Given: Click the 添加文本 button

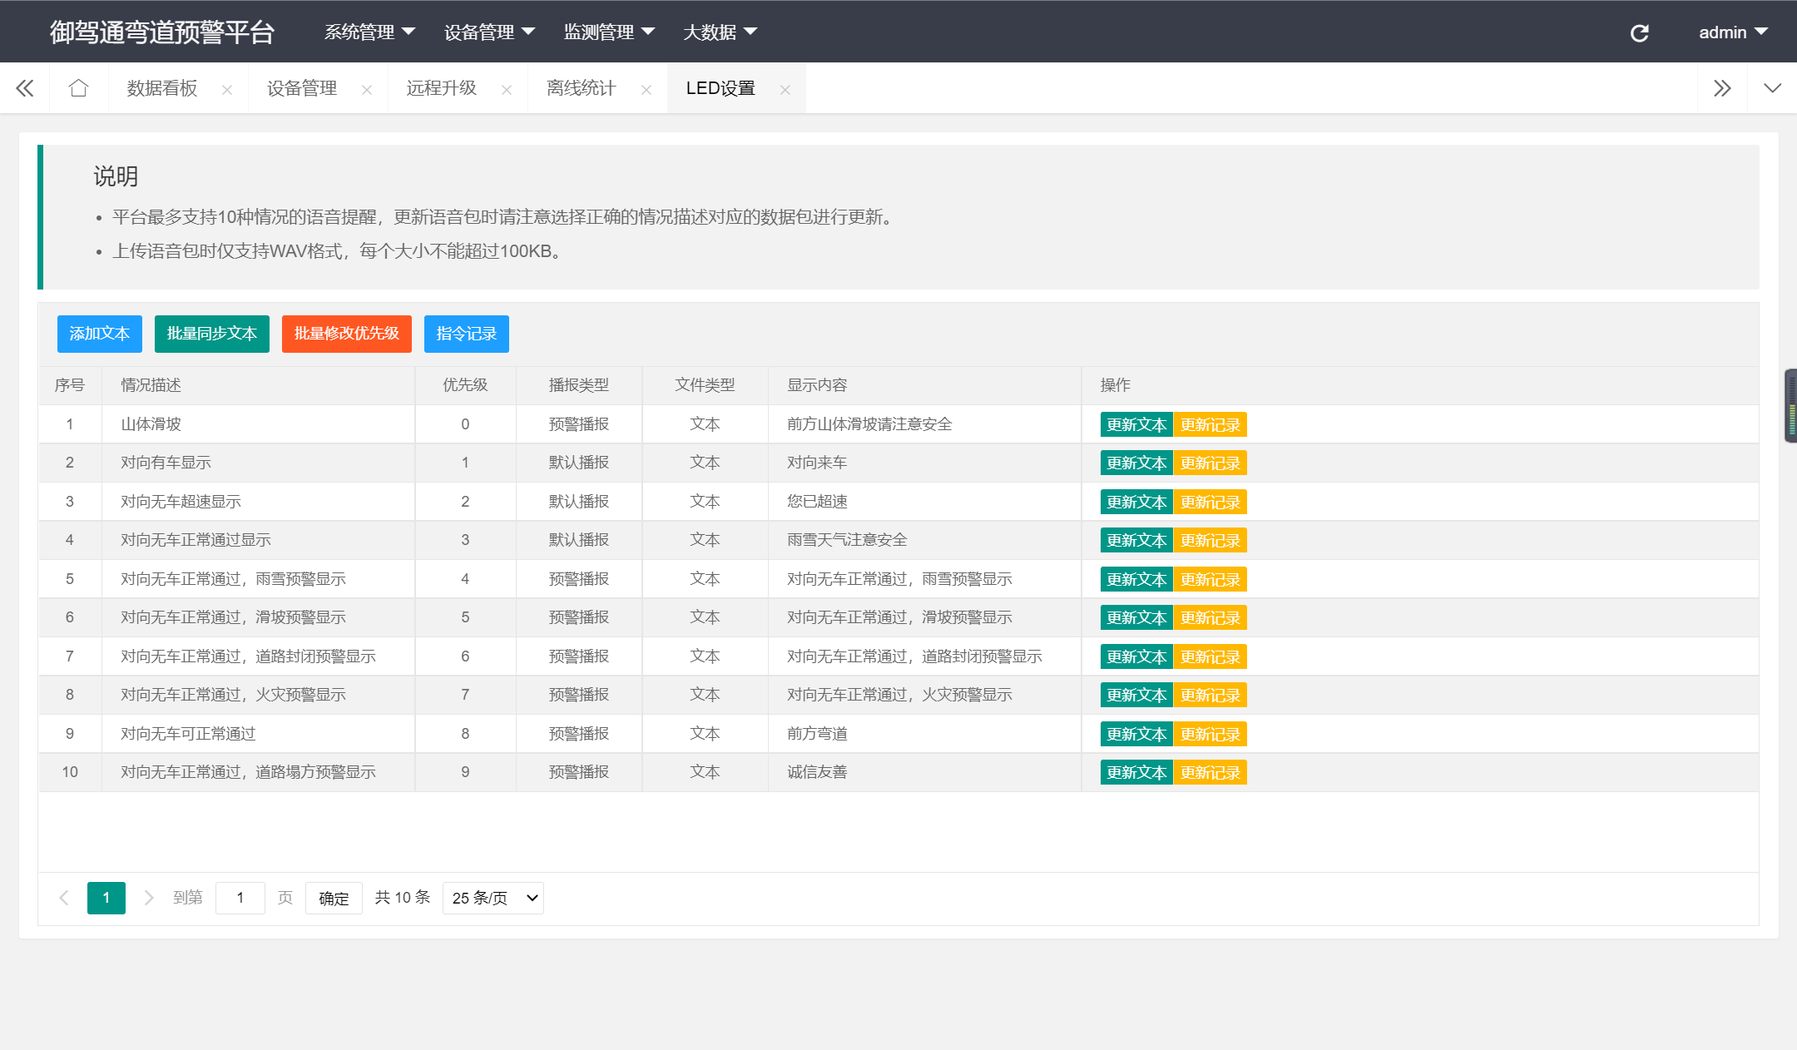Looking at the screenshot, I should point(100,334).
